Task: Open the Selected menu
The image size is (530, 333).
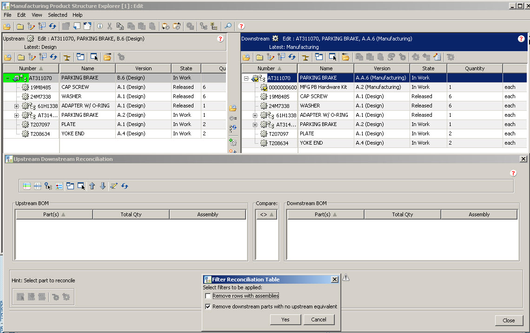Action: tap(58, 15)
